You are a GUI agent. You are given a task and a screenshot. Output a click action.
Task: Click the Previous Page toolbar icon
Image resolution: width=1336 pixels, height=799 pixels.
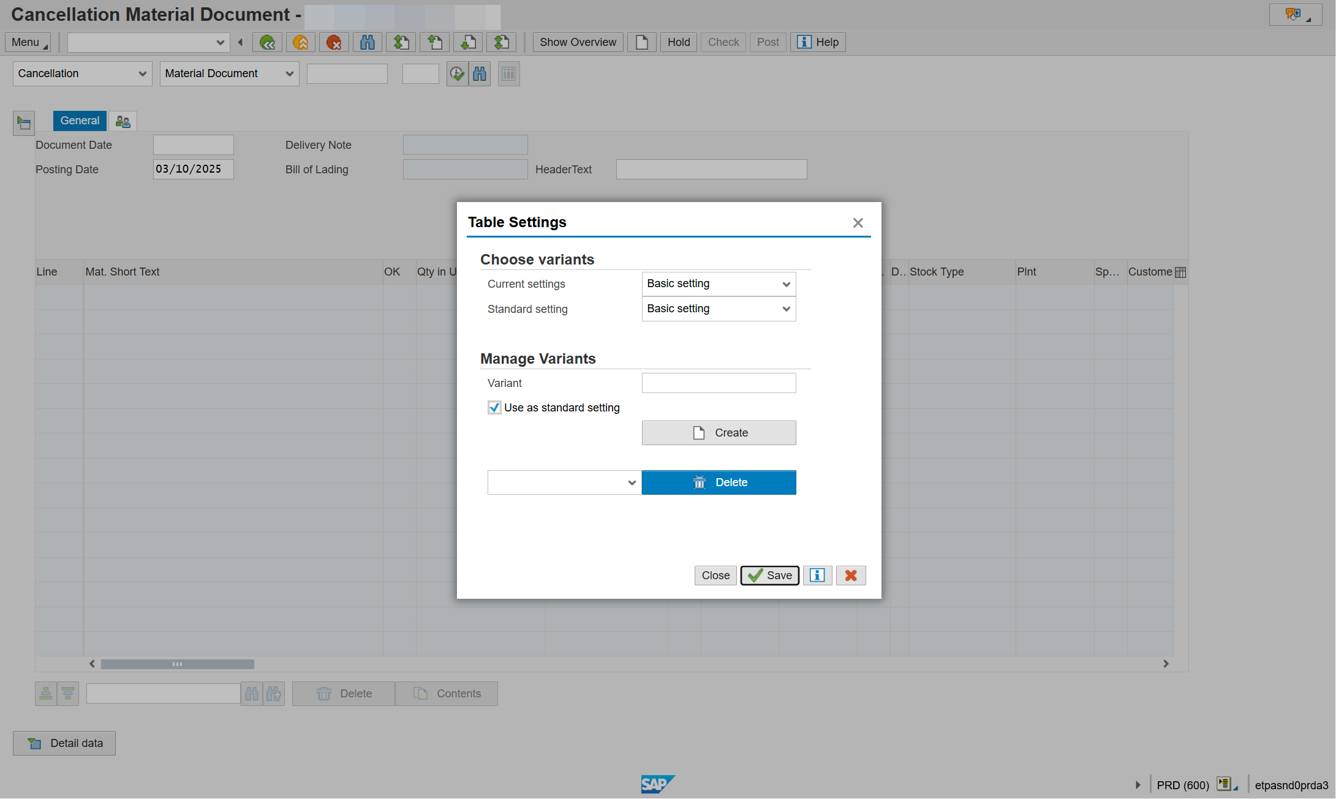tap(435, 42)
